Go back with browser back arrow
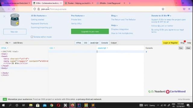Image resolution: width=193 pixels, height=108 pixels. tap(3, 9)
